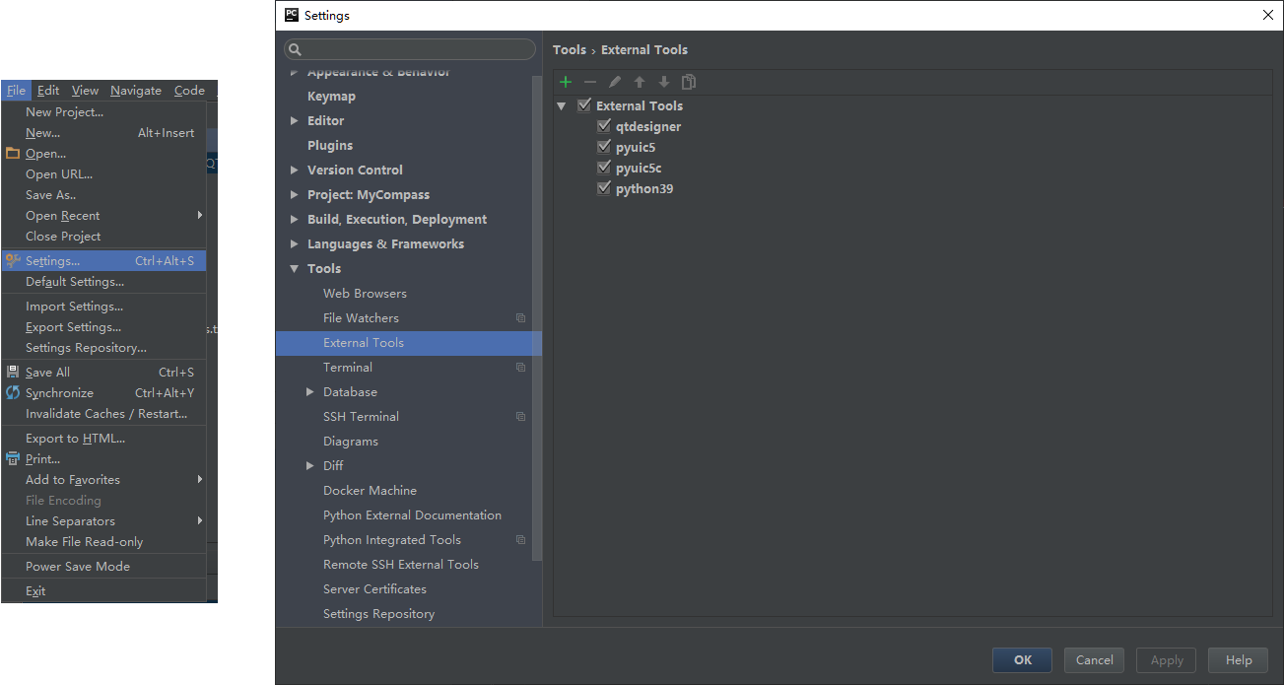Open the Edit menu in menu bar
The width and height of the screenshot is (1284, 685).
point(48,91)
